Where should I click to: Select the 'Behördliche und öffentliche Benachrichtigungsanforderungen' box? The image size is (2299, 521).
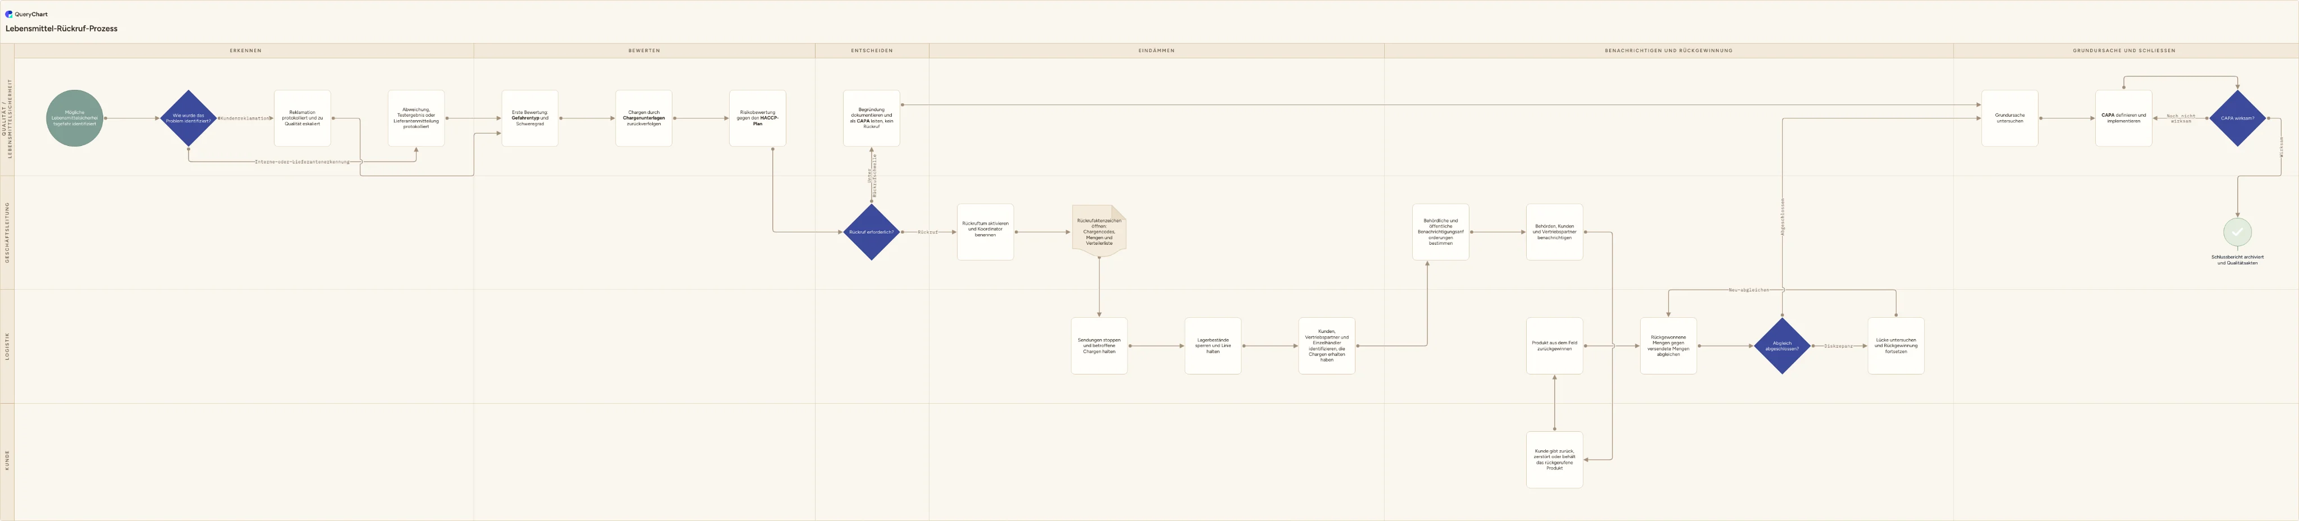click(x=1440, y=232)
